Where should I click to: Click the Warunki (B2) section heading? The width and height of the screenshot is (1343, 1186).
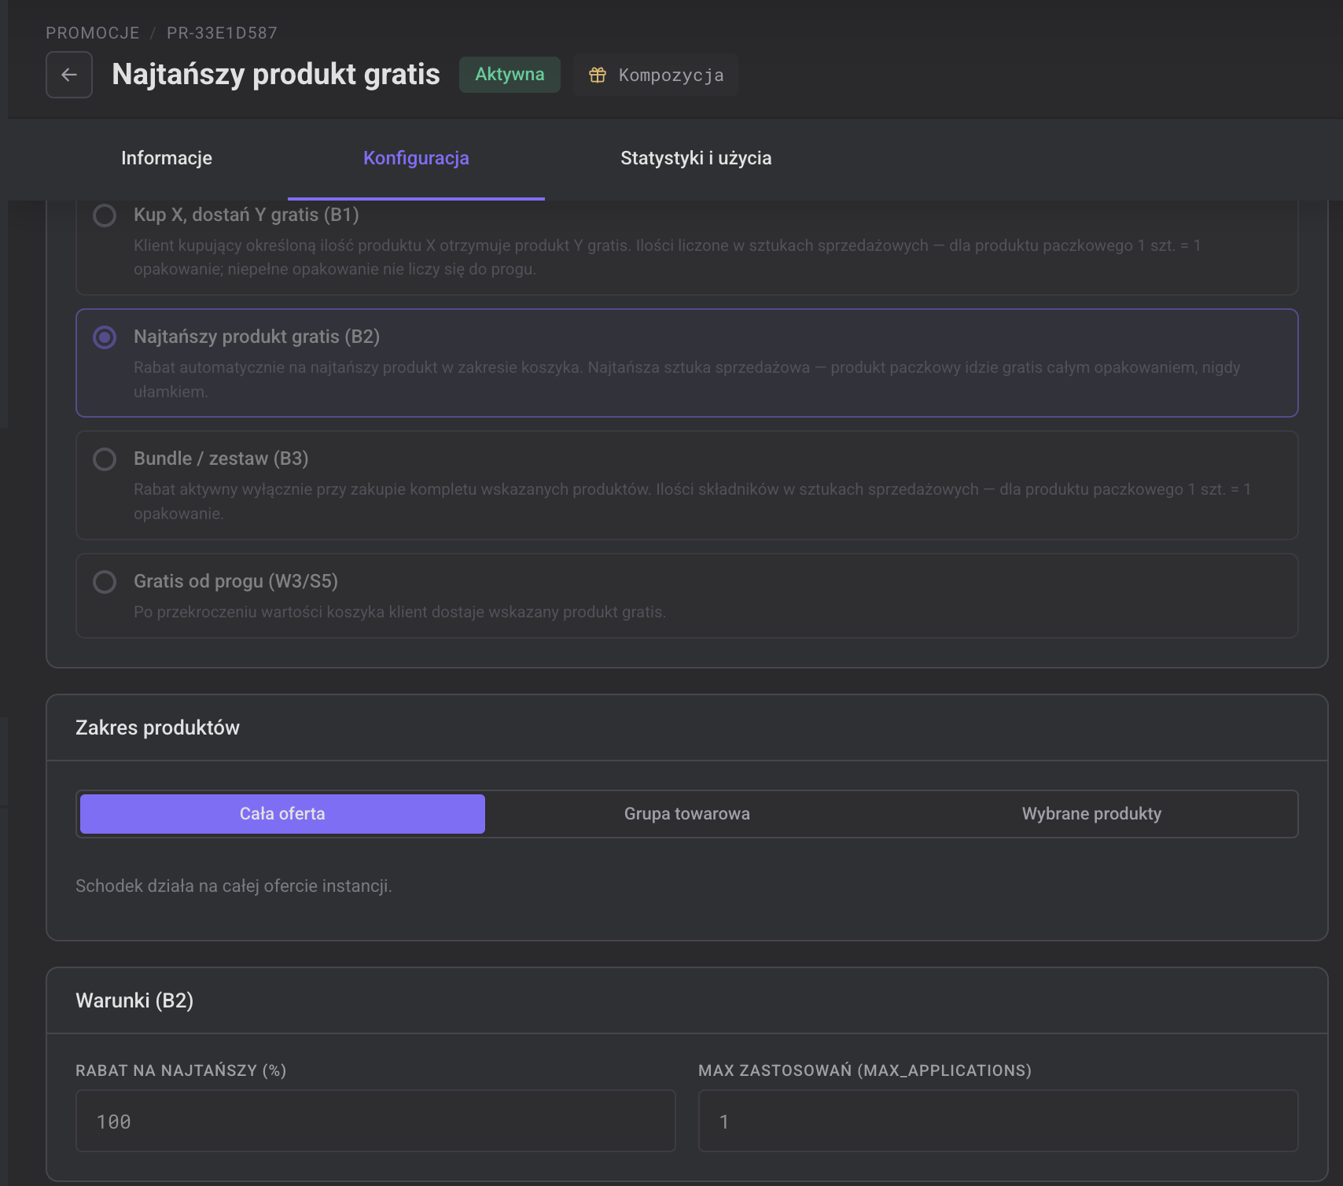134,1000
